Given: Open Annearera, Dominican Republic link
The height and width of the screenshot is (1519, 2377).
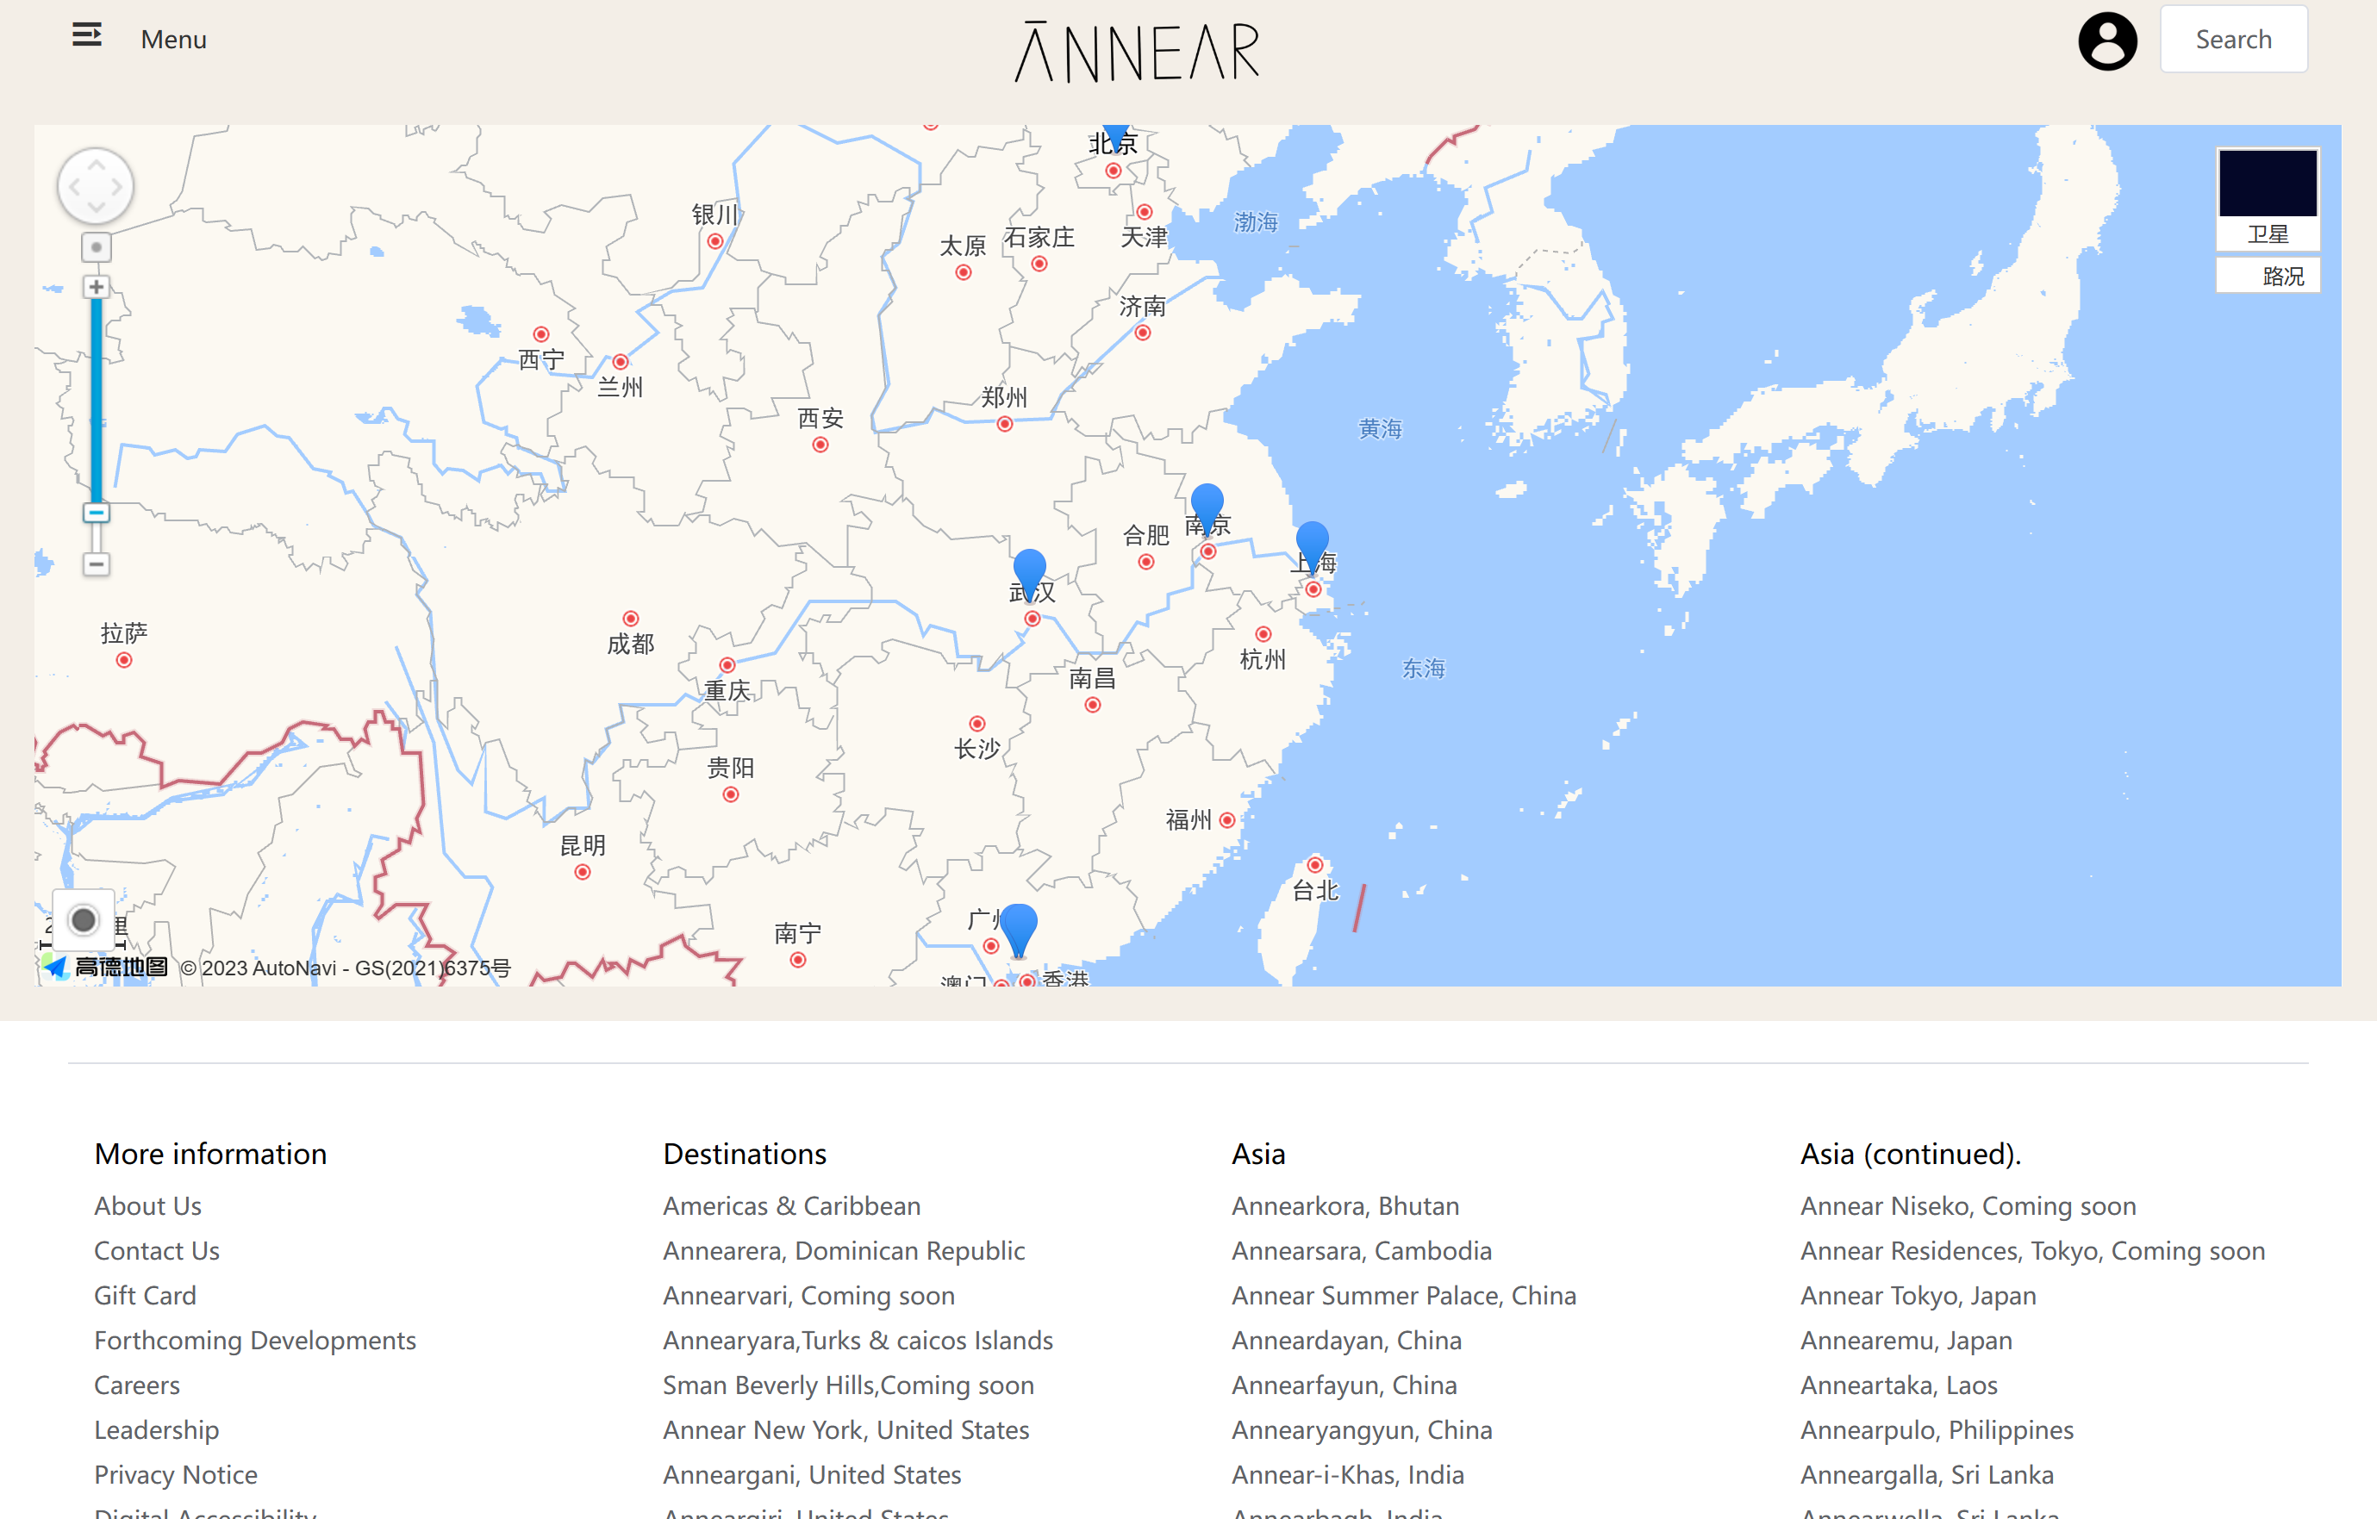Looking at the screenshot, I should tap(844, 1250).
